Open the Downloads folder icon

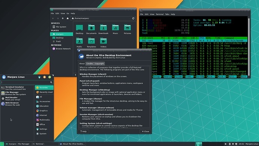tap(103, 27)
